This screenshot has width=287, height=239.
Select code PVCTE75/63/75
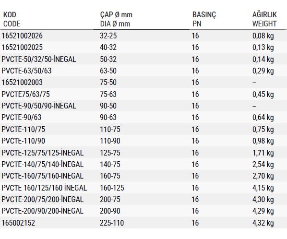coord(25,94)
